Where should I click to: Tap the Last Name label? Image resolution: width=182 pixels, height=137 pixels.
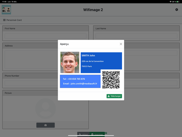(x=101, y=28)
